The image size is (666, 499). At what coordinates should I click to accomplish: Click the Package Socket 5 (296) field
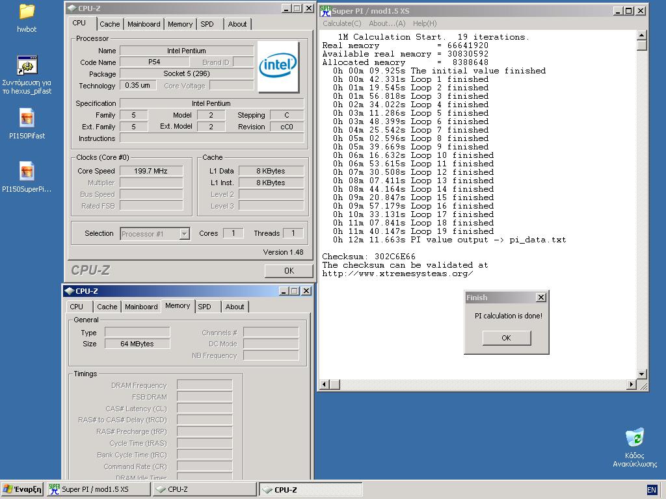click(x=187, y=74)
